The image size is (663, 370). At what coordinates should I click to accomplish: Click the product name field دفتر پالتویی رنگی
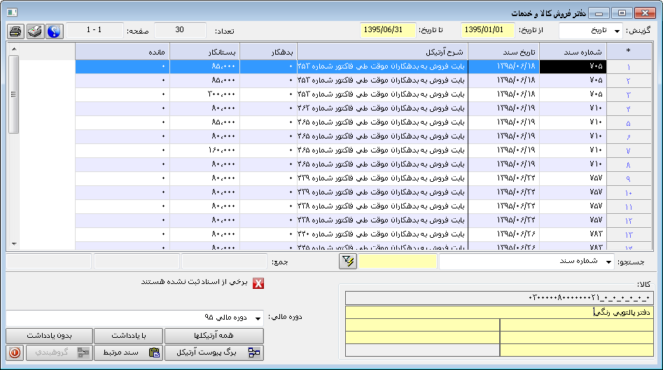pos(499,312)
